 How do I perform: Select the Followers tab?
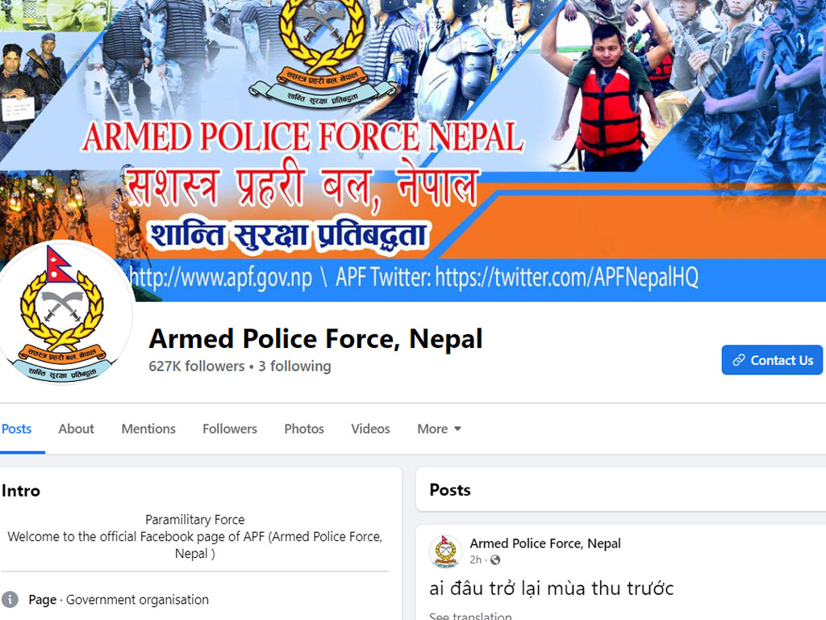(230, 429)
